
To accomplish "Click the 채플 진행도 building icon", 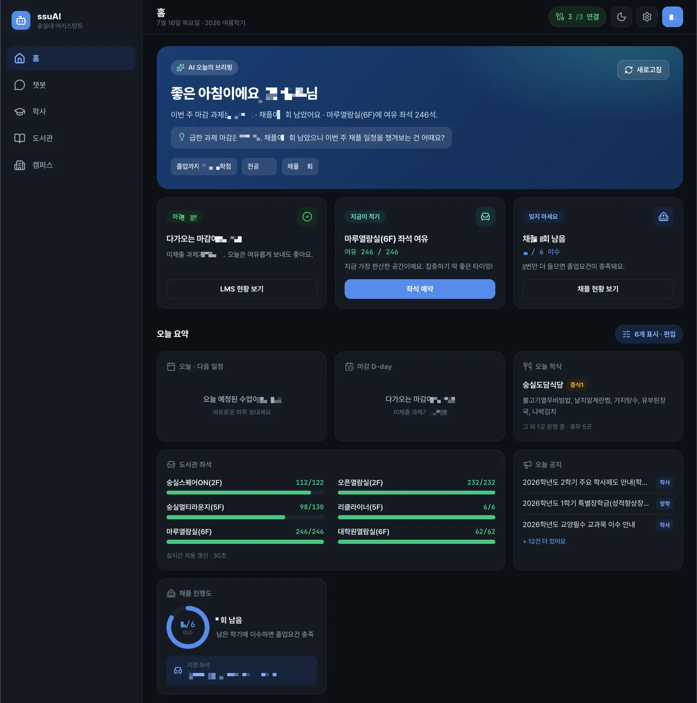I will tap(171, 594).
